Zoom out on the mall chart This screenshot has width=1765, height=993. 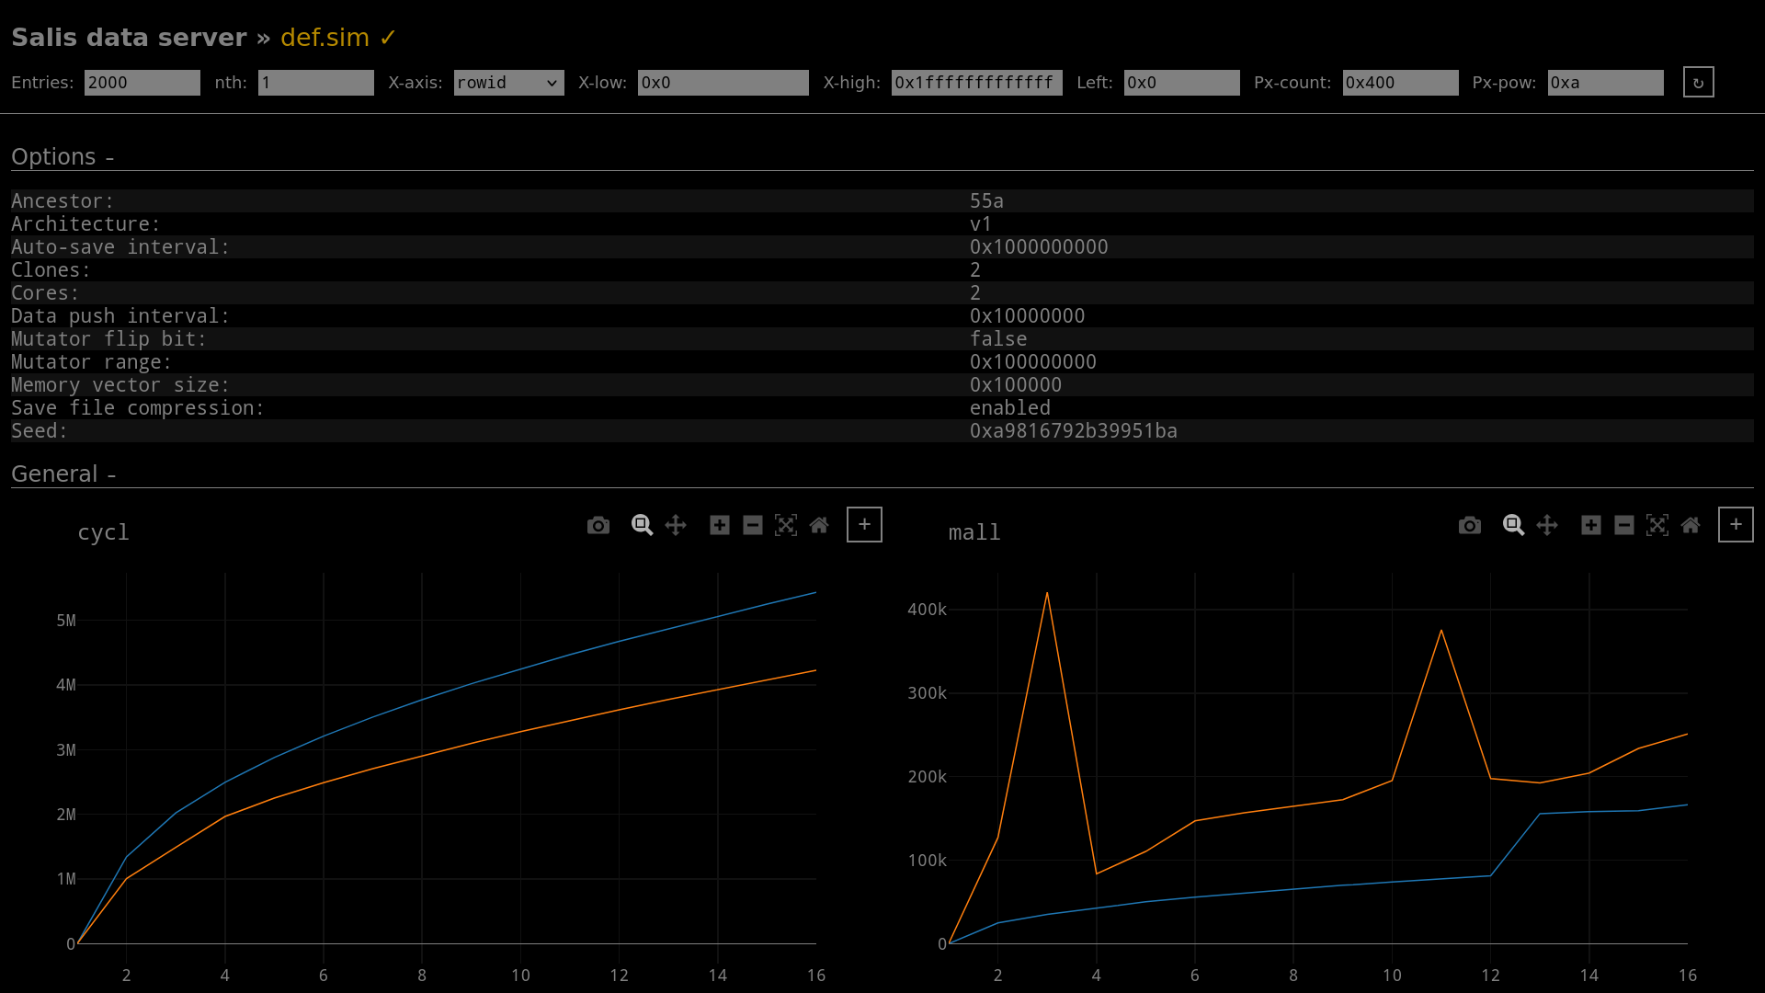[x=1623, y=525]
